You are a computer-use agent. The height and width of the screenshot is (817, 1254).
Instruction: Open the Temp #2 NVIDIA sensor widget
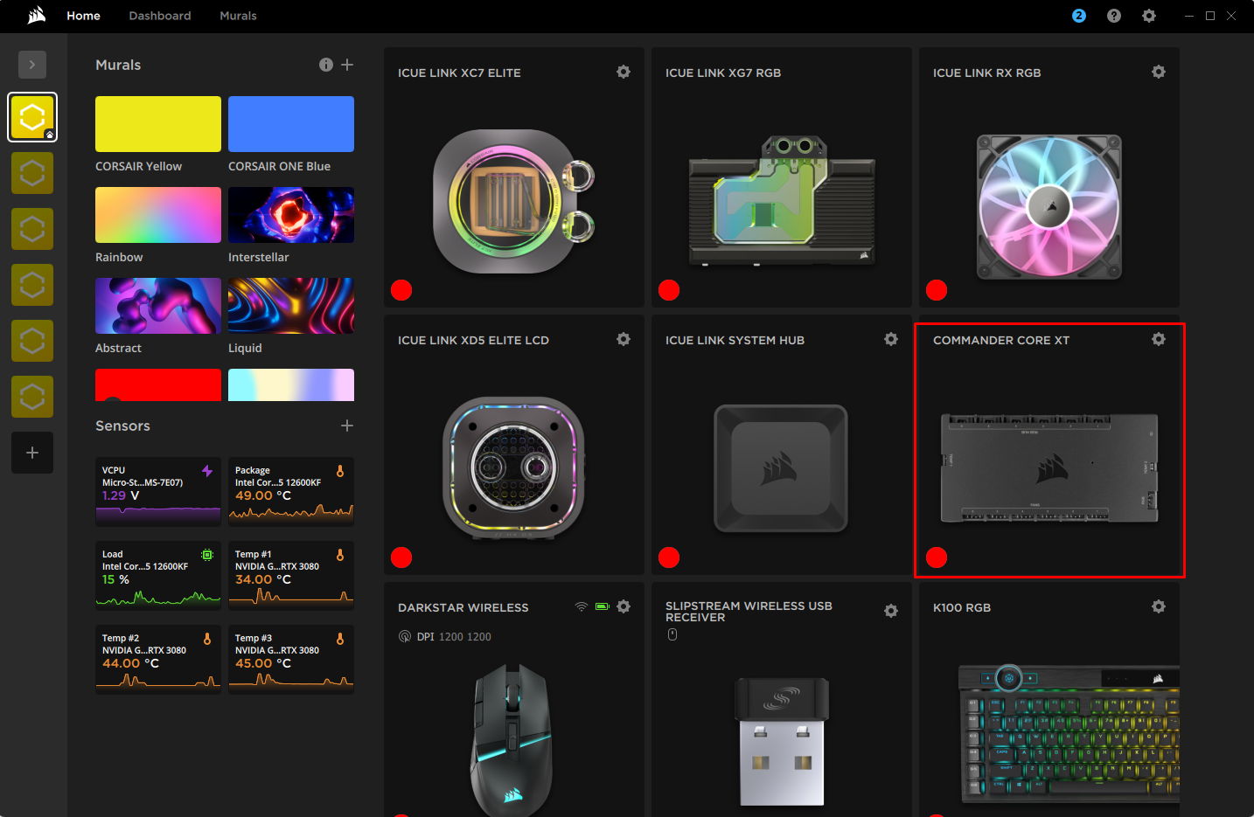pyautogui.click(x=158, y=660)
